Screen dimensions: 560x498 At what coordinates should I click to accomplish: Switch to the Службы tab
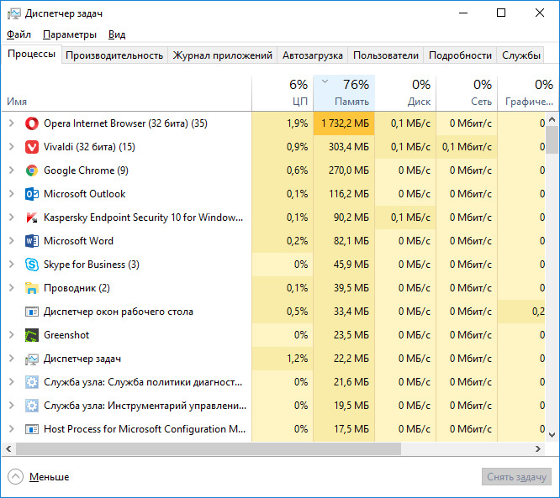click(x=520, y=55)
